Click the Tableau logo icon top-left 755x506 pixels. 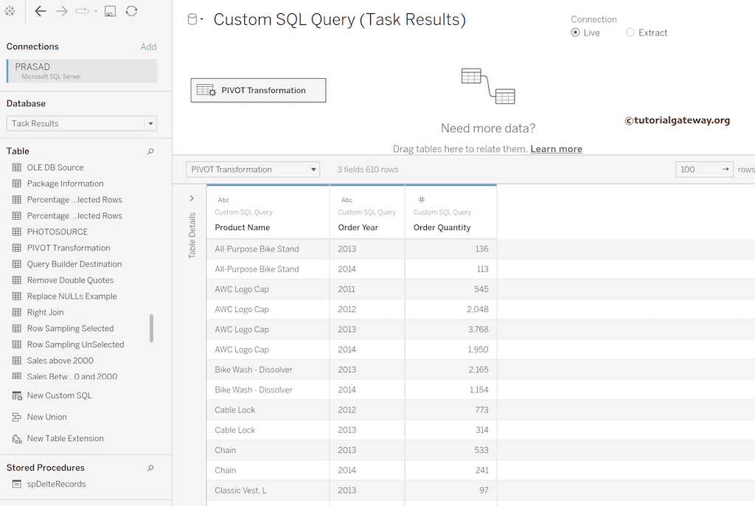pyautogui.click(x=10, y=11)
